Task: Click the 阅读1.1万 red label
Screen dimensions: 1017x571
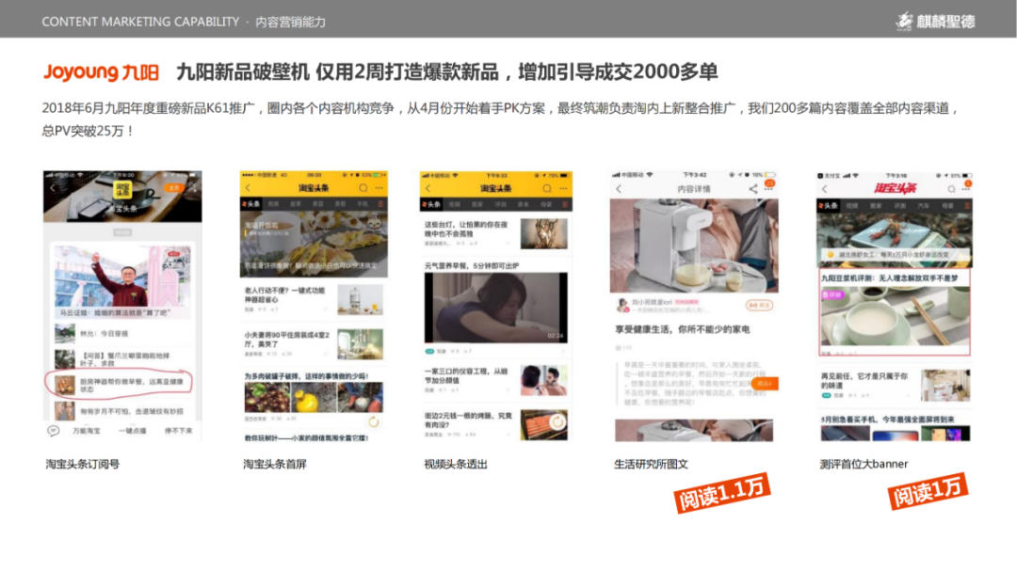Action: 722,493
